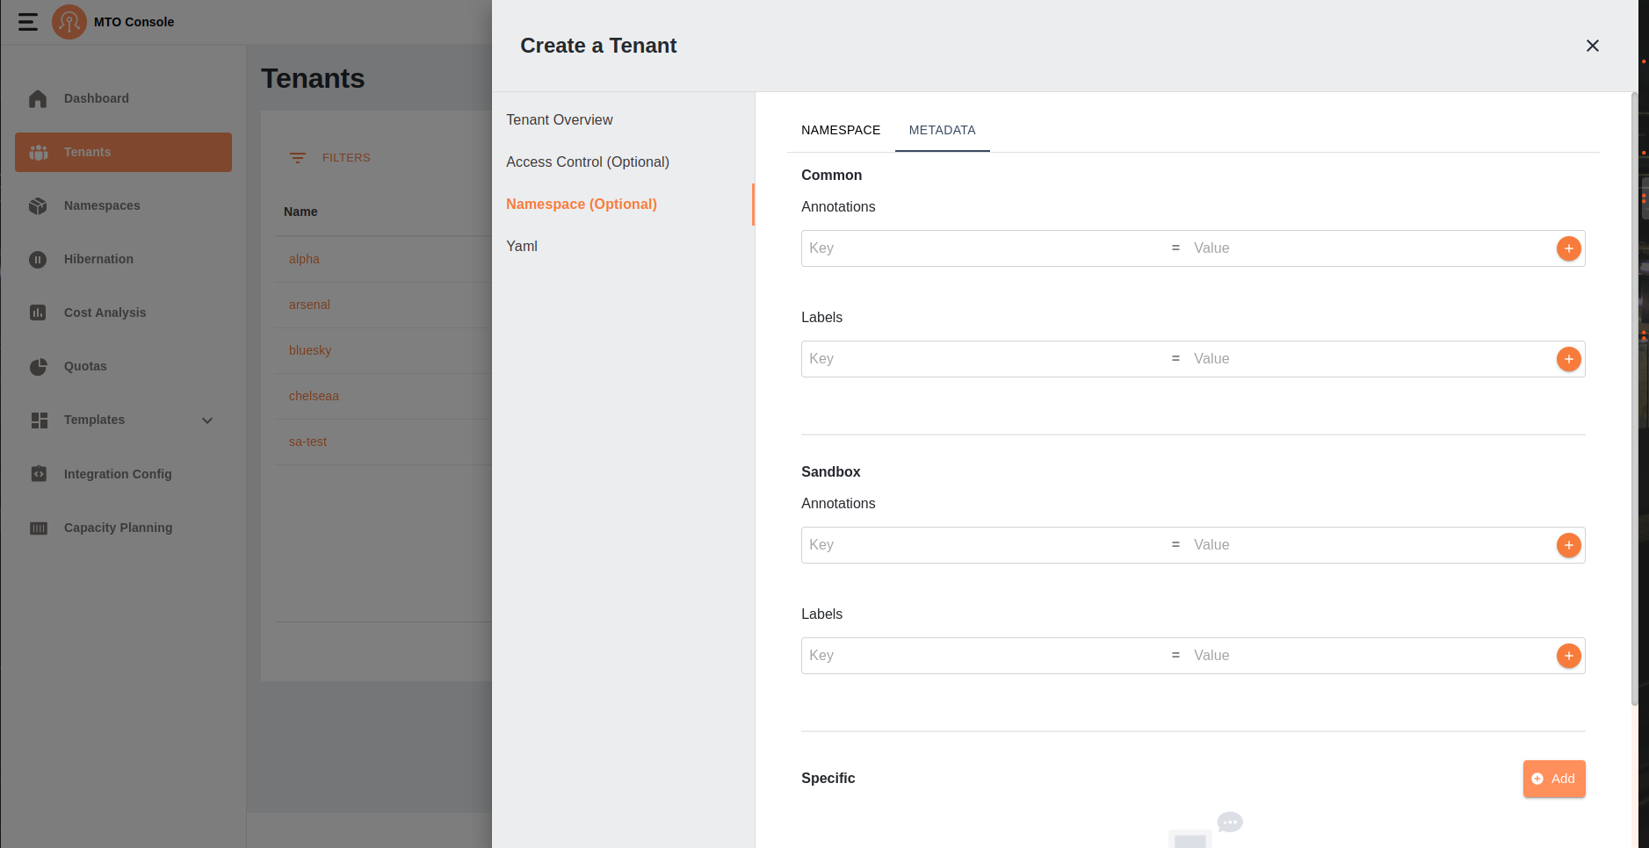Image resolution: width=1649 pixels, height=848 pixels.
Task: Add the Common Annotations key-value pair
Action: point(1568,248)
